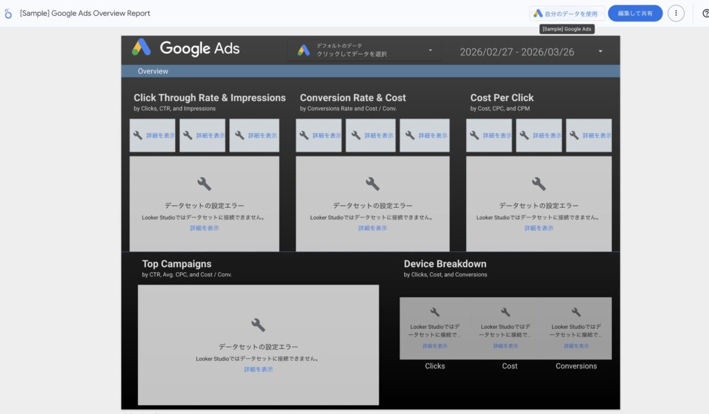Click wrench icon in Cost Per Click chart
This screenshot has height=414, width=709.
pyautogui.click(x=539, y=183)
